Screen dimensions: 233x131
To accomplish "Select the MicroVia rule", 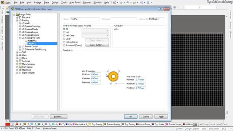I will pyautogui.click(x=32, y=41).
